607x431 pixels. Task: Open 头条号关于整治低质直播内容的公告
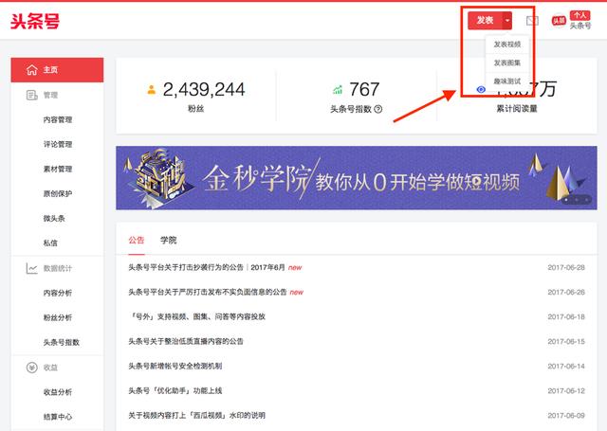point(186,342)
